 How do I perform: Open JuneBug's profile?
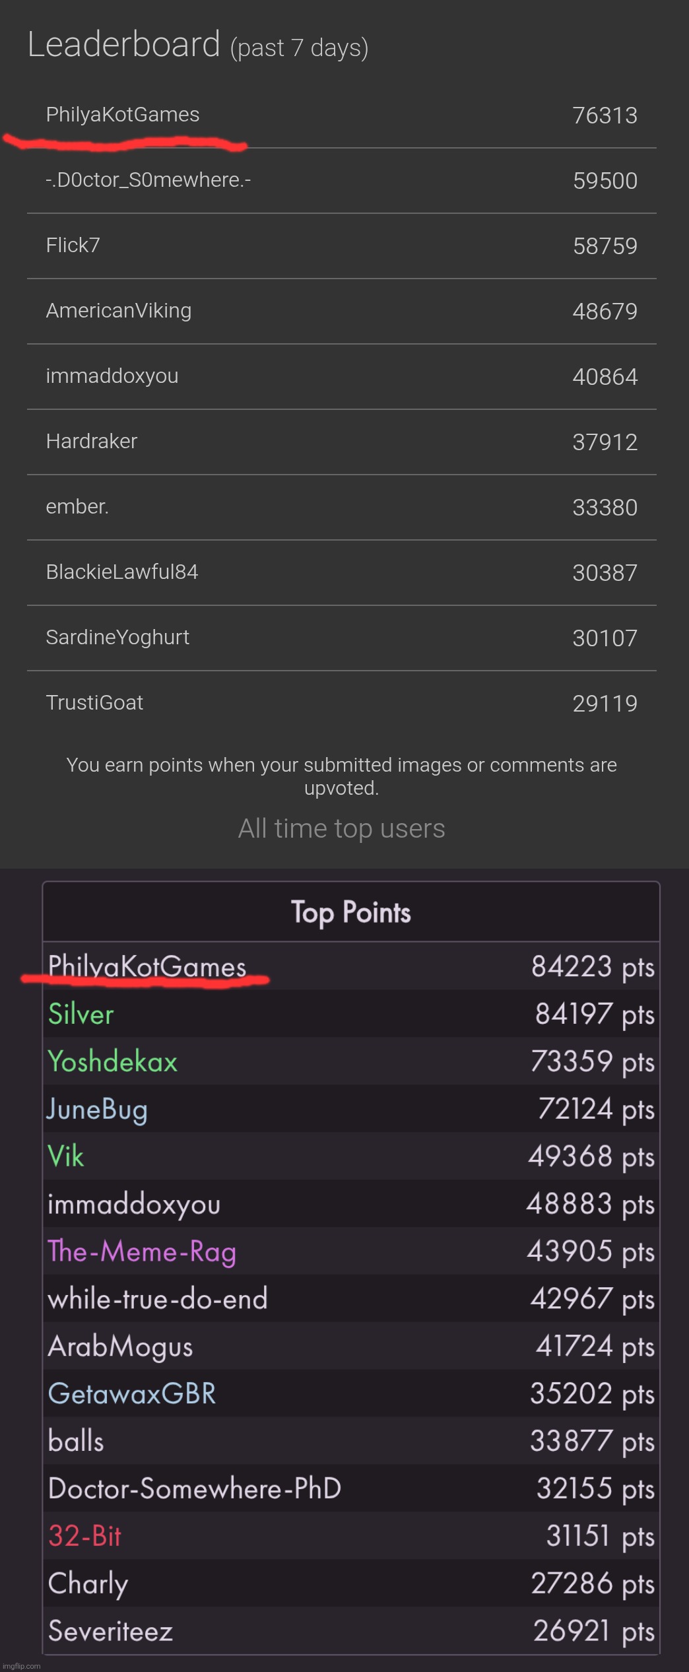(x=98, y=1109)
